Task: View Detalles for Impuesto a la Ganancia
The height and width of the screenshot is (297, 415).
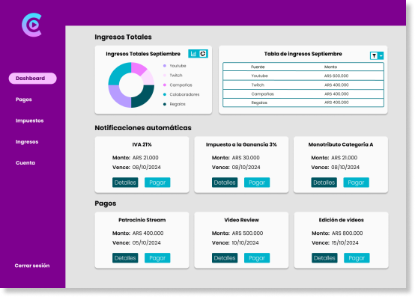Action: (225, 183)
